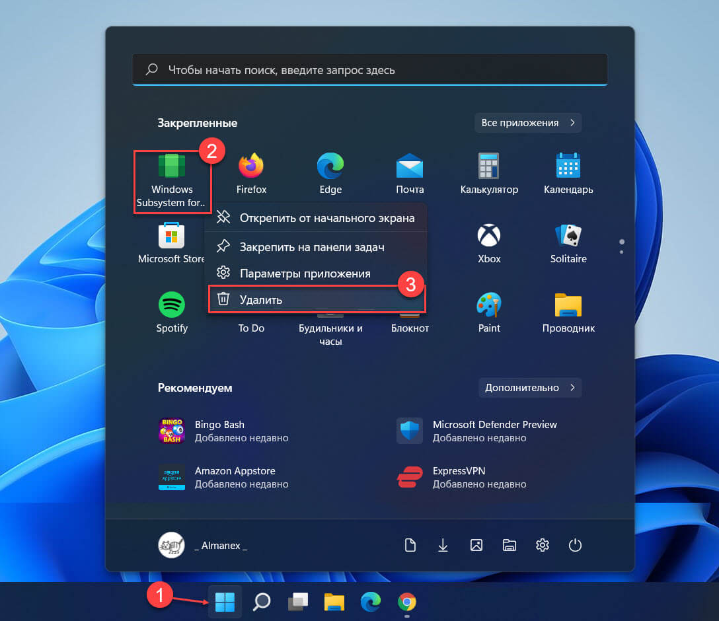
Task: Open the Pictures folder icon in Start footer
Action: pos(476,545)
